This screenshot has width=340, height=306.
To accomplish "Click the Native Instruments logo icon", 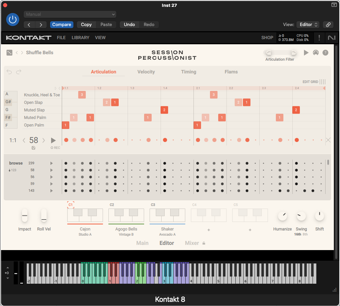I will click(331, 38).
